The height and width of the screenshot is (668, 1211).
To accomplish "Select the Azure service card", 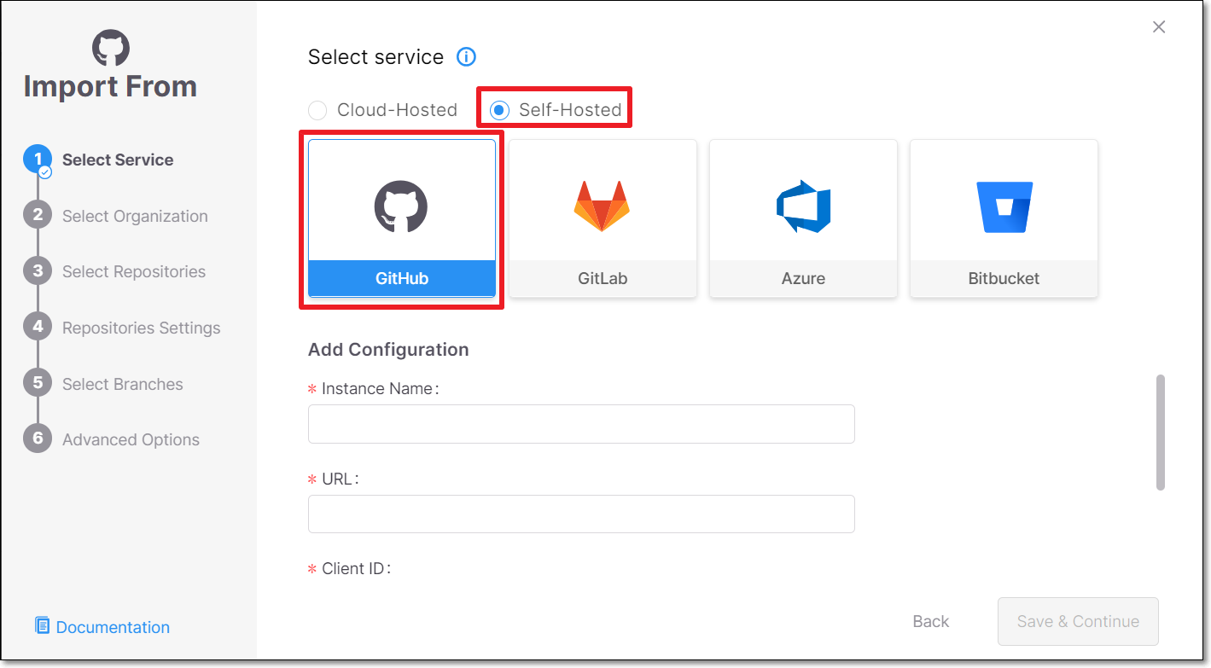I will point(803,218).
